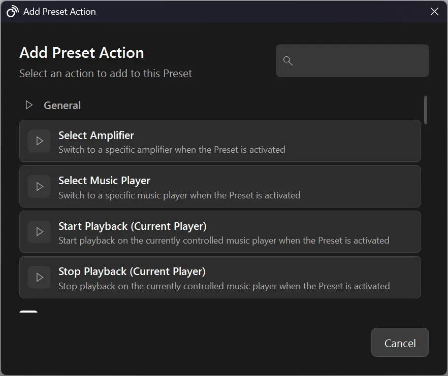Add the Start Playback (Current Player) action
Image resolution: width=448 pixels, height=376 pixels.
220,232
